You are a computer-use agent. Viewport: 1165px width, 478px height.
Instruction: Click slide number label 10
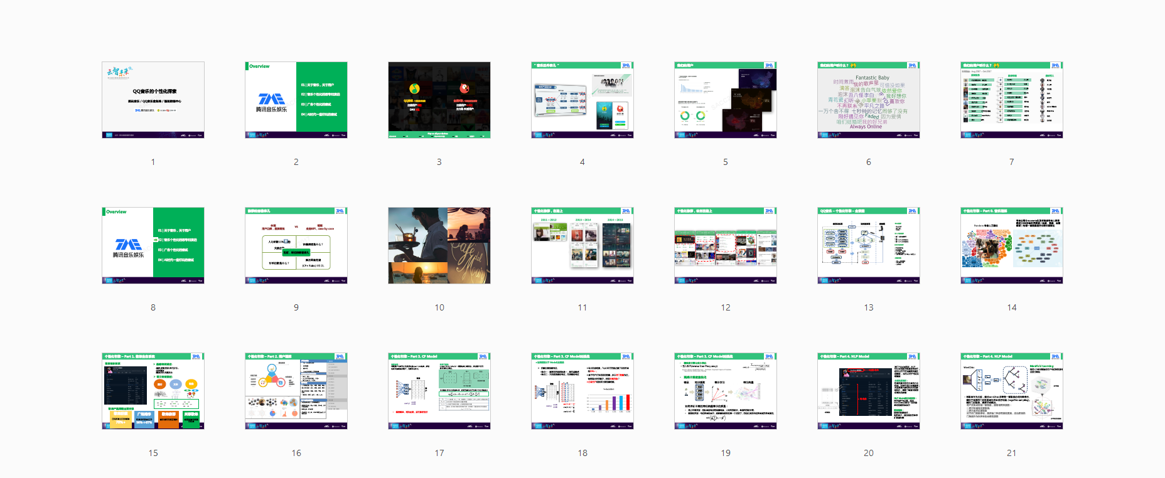pos(439,307)
